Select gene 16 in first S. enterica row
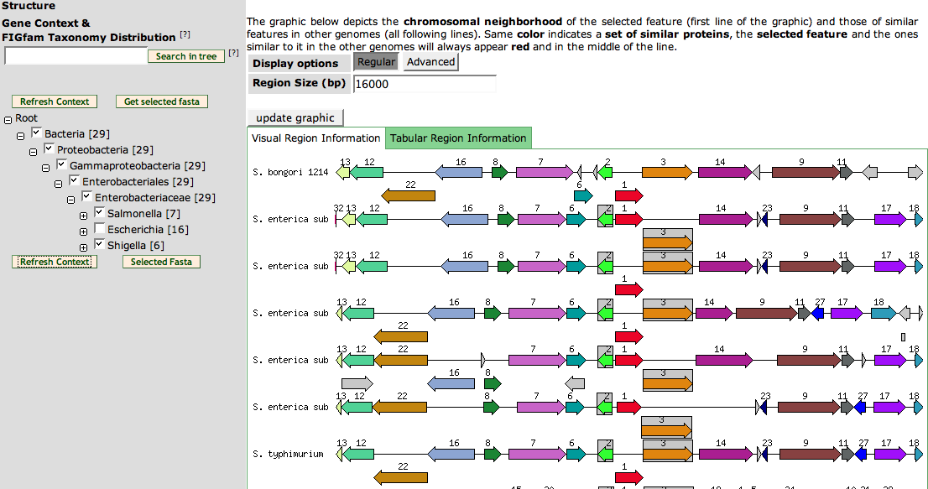 (x=465, y=220)
